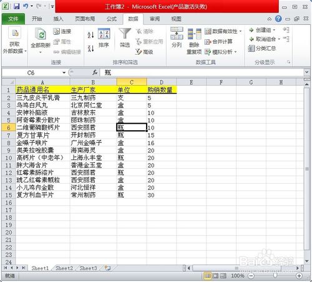Click vertical scrollbar down arrow
The image size is (312, 282).
pos(307,261)
